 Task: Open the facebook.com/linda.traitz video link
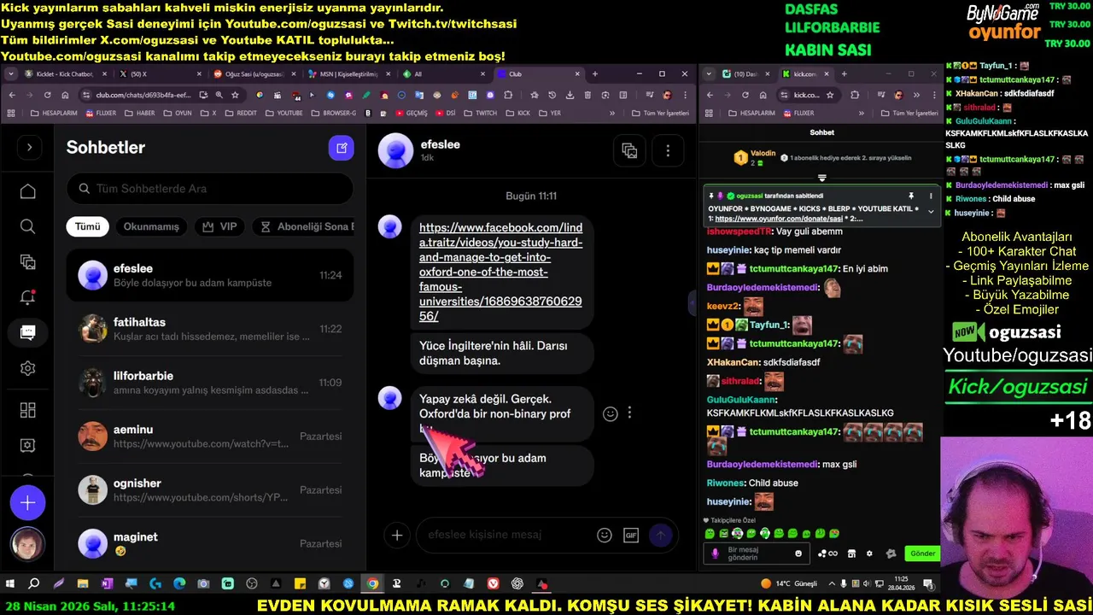[x=501, y=272]
